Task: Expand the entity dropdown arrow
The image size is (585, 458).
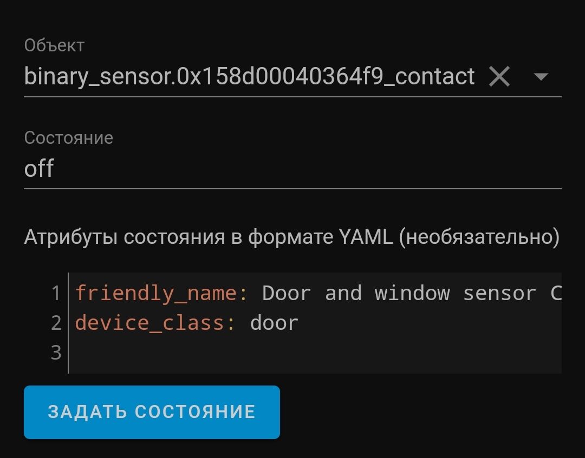Action: point(541,77)
